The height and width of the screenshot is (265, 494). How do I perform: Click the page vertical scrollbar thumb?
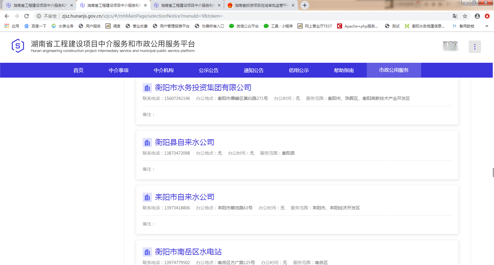click(493, 173)
